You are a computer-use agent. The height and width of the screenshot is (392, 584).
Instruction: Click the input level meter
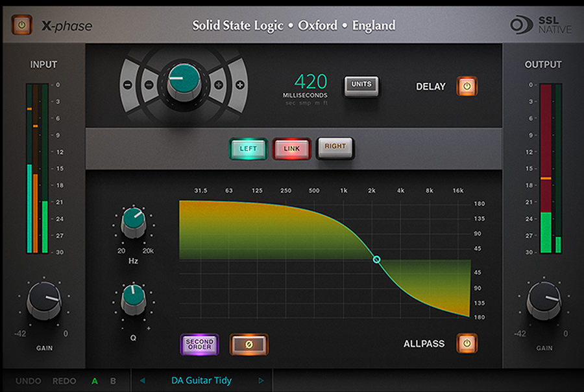(x=37, y=168)
